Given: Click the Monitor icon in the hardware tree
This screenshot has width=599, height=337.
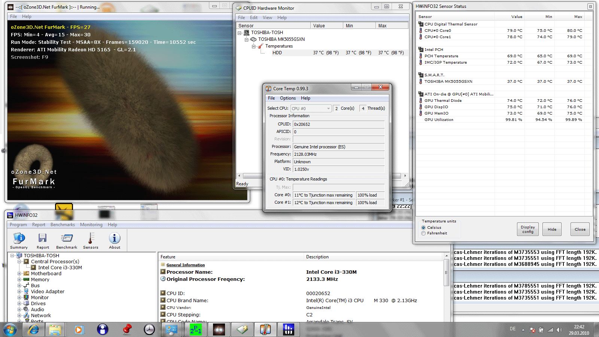Looking at the screenshot, I should click(26, 298).
